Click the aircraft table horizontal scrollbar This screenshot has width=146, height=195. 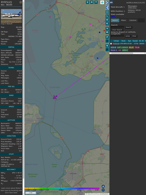click(x=128, y=53)
